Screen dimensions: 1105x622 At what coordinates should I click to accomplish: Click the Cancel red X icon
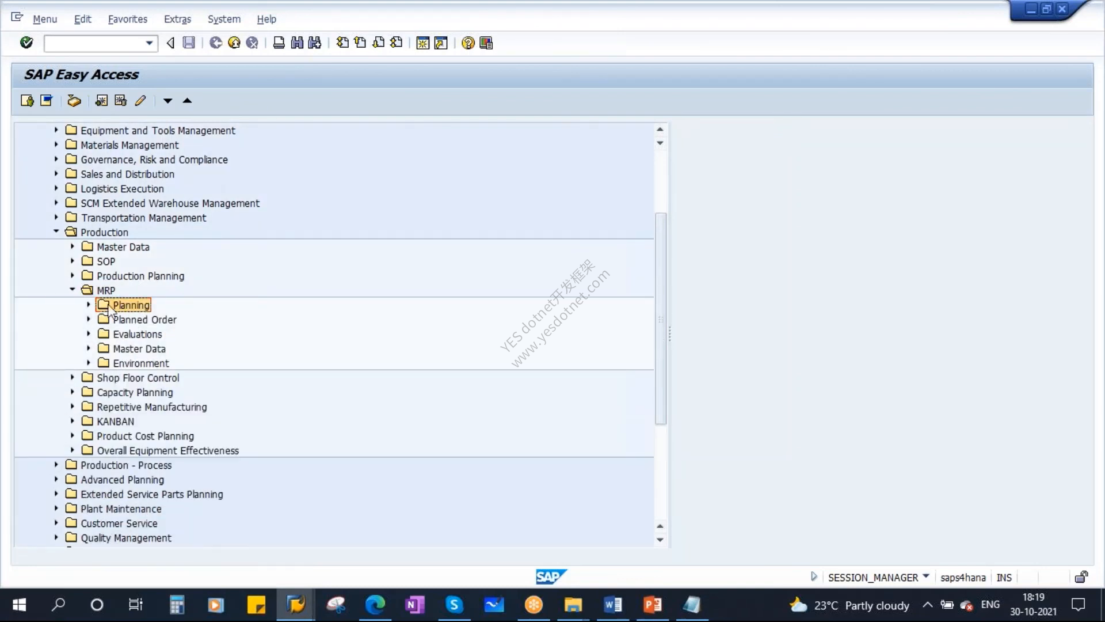(x=252, y=43)
